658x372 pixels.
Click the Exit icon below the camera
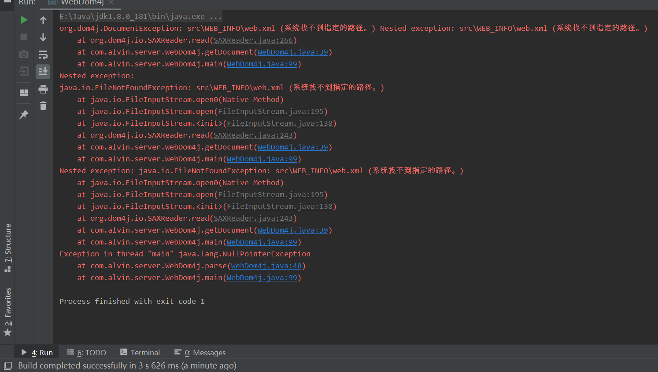click(x=24, y=71)
